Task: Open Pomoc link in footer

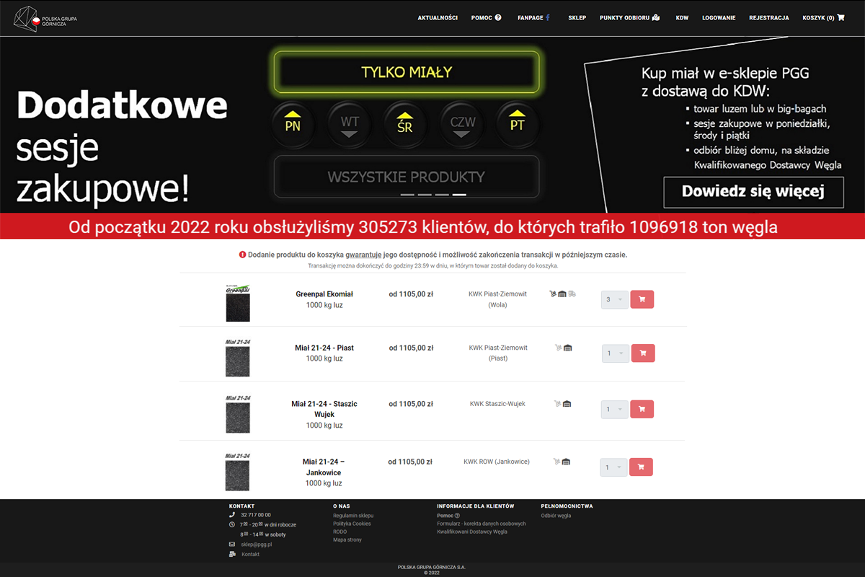Action: 448,516
